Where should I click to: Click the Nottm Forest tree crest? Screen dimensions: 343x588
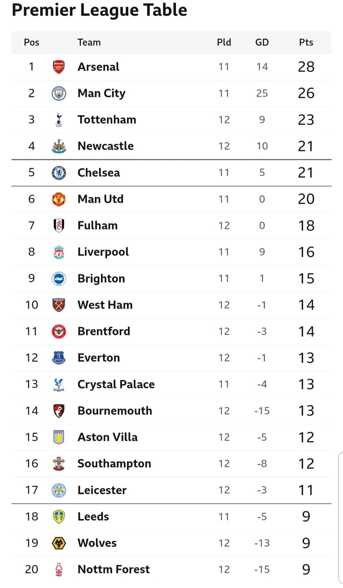(x=59, y=569)
